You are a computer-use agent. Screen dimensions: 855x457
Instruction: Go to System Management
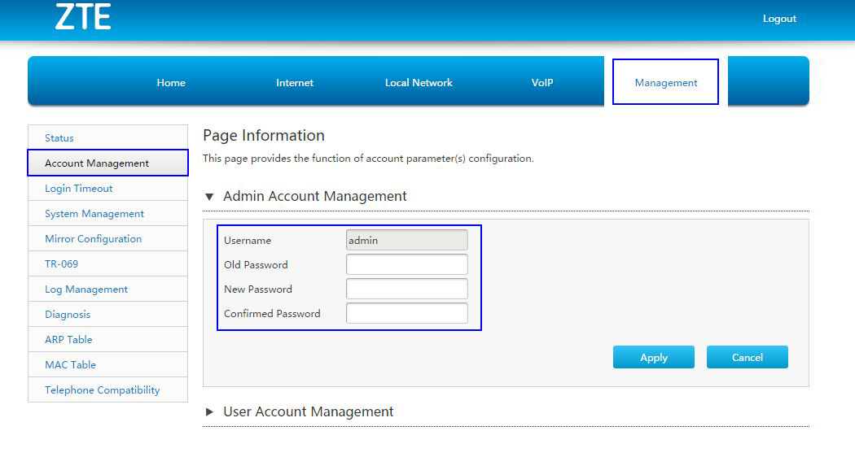(x=108, y=214)
